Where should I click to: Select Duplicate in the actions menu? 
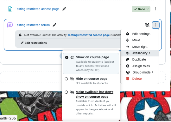(140, 60)
